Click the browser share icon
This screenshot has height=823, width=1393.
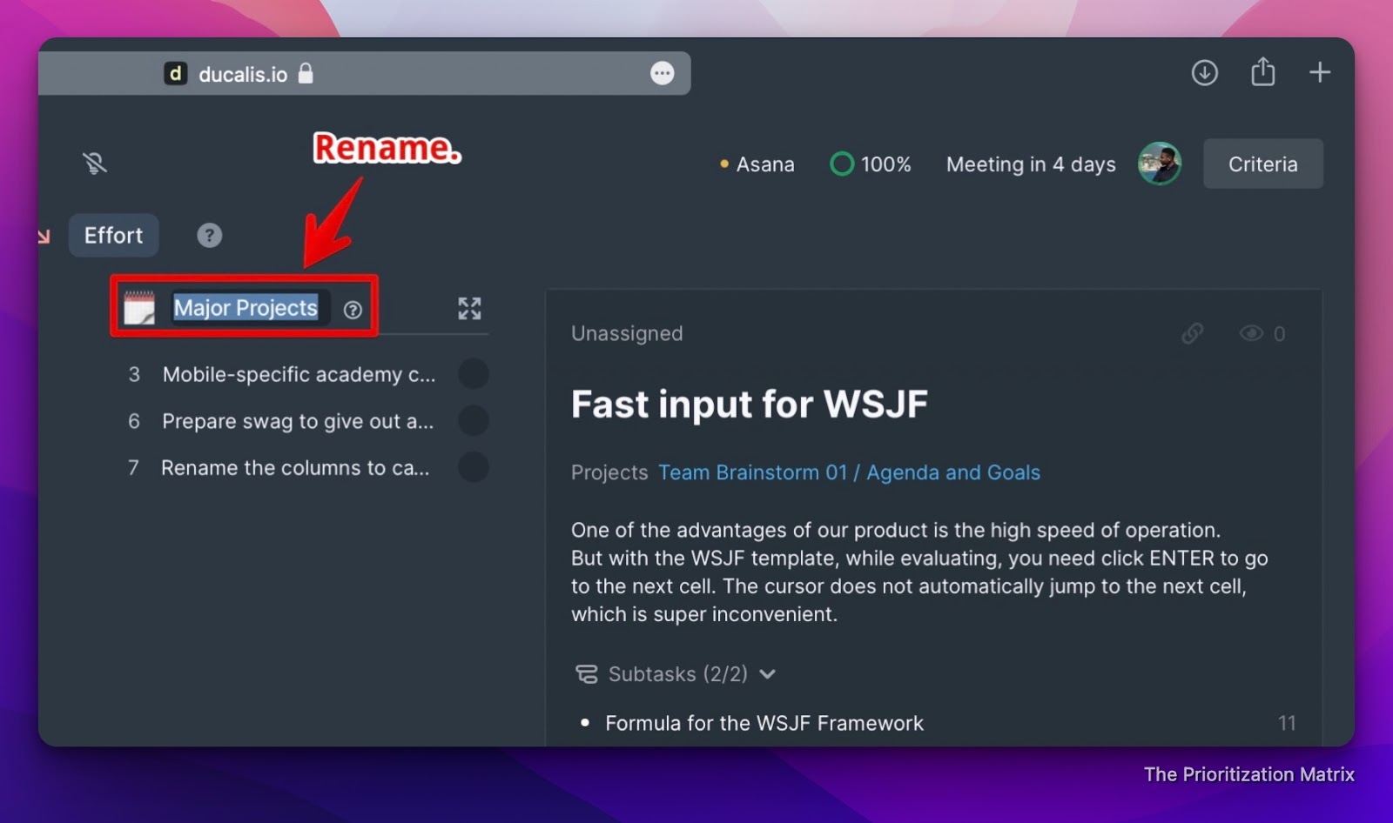pyautogui.click(x=1263, y=71)
